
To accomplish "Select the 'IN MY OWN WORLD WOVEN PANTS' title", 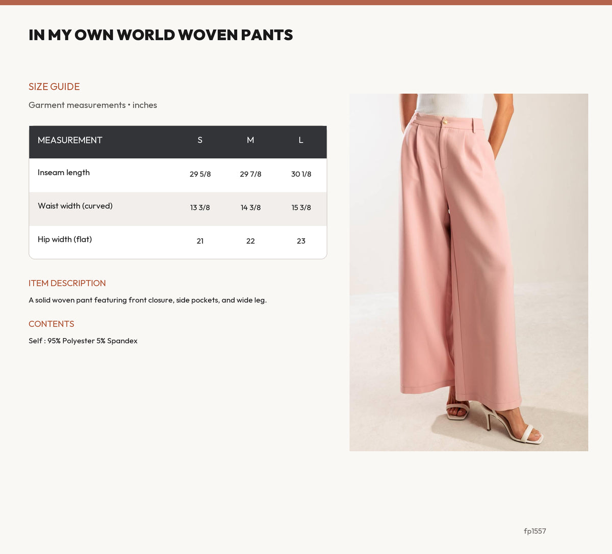I will click(x=161, y=35).
